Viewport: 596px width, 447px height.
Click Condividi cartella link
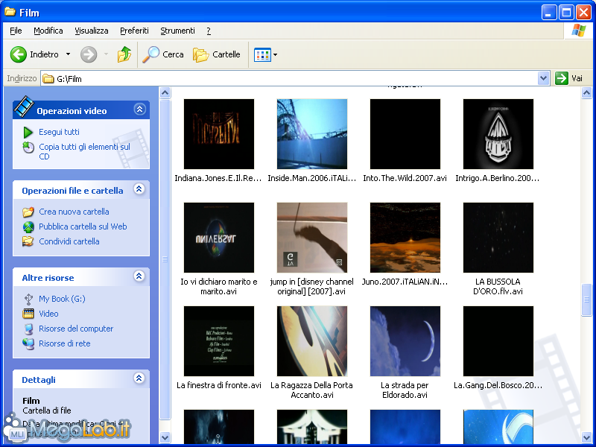point(69,241)
